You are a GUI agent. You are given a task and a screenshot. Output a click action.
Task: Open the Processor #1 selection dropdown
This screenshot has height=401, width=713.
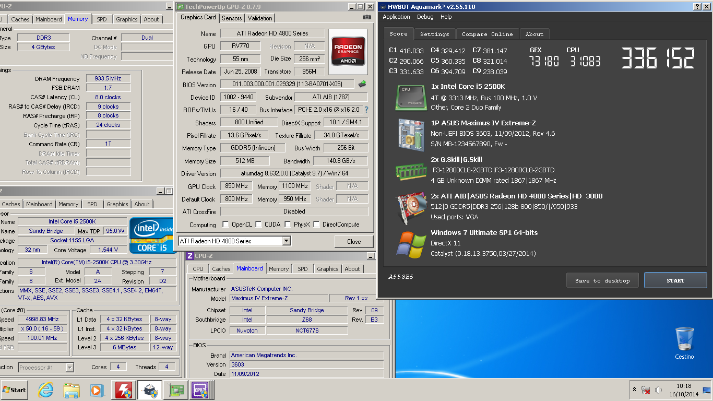click(x=70, y=368)
